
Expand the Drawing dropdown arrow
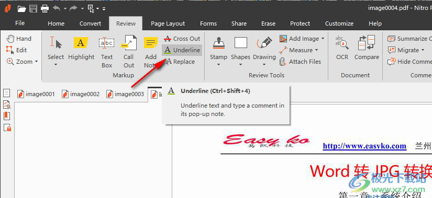coord(264,65)
